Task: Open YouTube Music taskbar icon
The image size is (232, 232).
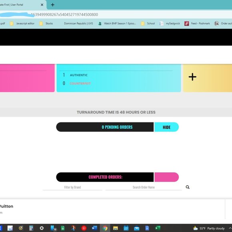Action: coord(84,228)
